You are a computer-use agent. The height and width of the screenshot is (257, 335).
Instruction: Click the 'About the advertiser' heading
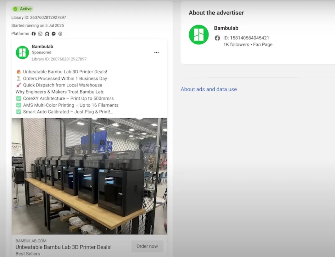click(x=216, y=13)
